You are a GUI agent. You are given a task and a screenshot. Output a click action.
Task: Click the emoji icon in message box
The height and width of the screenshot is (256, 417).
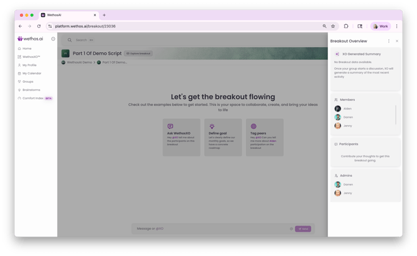click(x=291, y=229)
